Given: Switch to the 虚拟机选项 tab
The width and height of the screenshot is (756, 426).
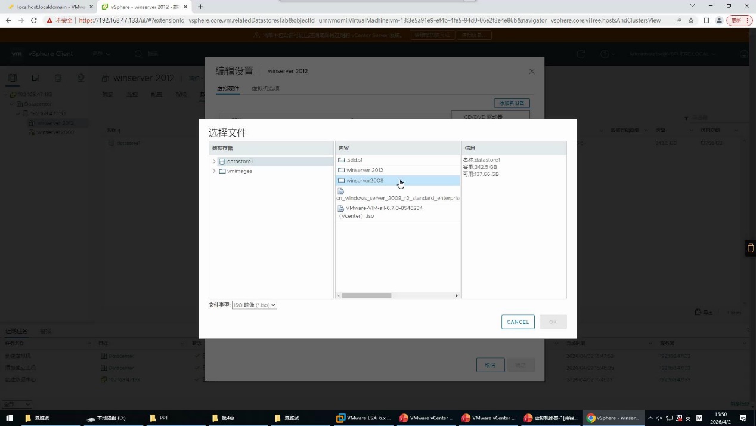Looking at the screenshot, I should [265, 88].
